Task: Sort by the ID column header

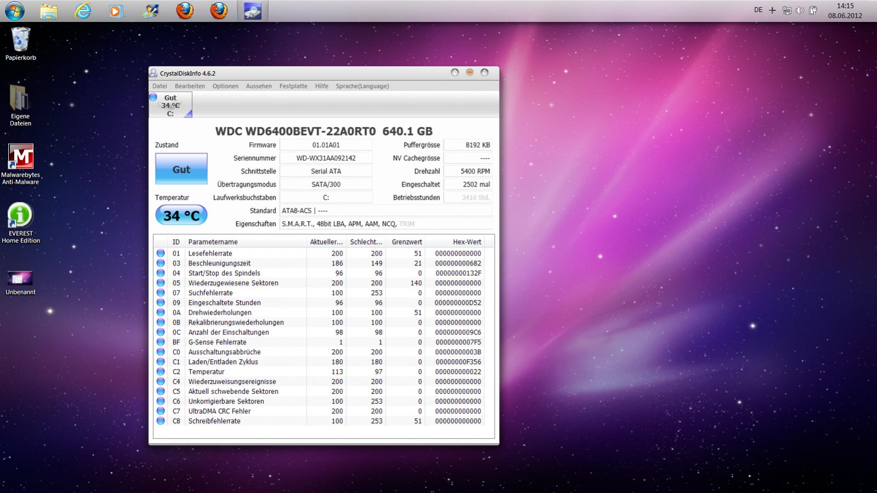Action: click(x=176, y=242)
